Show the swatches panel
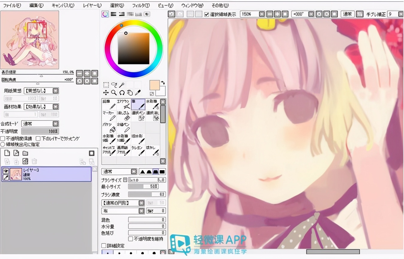Viewport: 404px width, 259px height. click(138, 14)
